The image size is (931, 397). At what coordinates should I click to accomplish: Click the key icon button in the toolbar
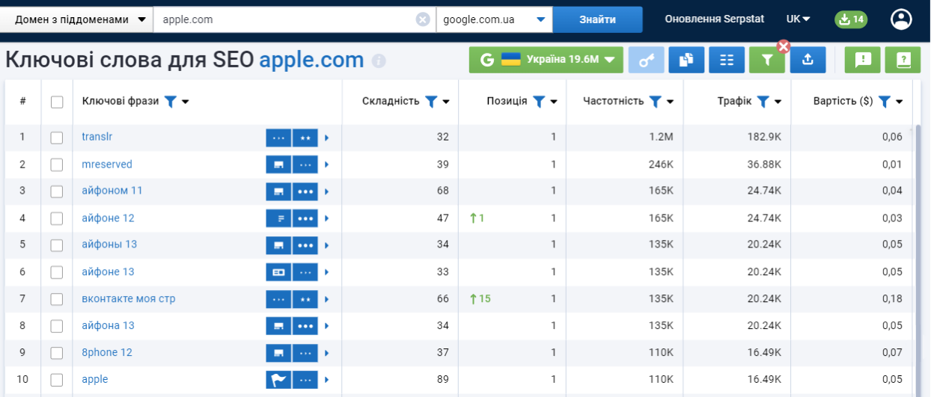coord(646,60)
